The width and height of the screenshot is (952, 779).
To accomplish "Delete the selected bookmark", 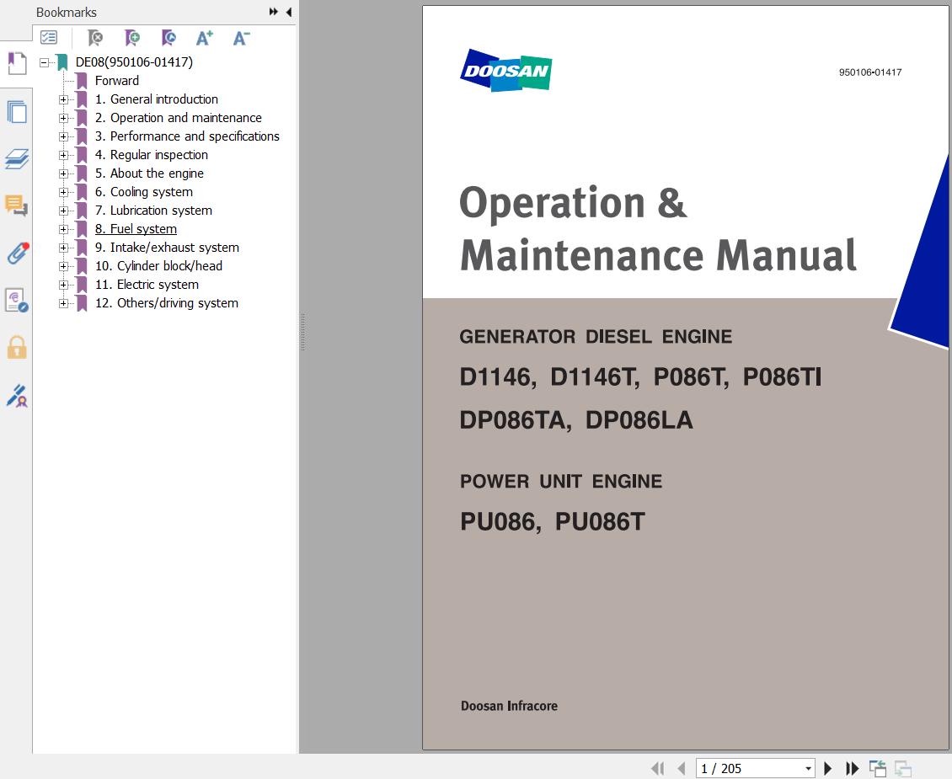I will (x=94, y=38).
